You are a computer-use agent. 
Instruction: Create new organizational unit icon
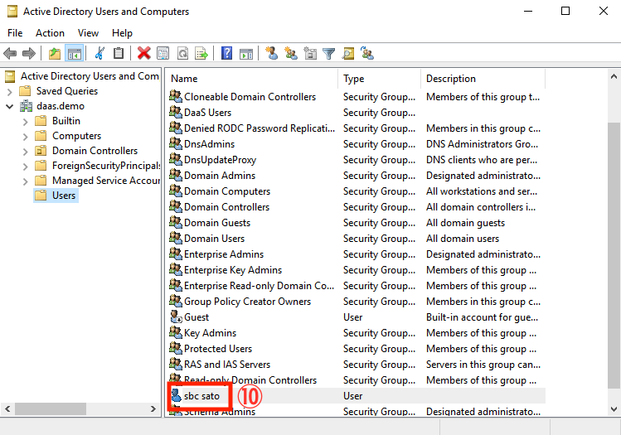click(310, 53)
